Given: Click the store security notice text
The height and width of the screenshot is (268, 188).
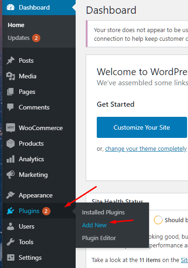Looking at the screenshot, I should [x=141, y=34].
